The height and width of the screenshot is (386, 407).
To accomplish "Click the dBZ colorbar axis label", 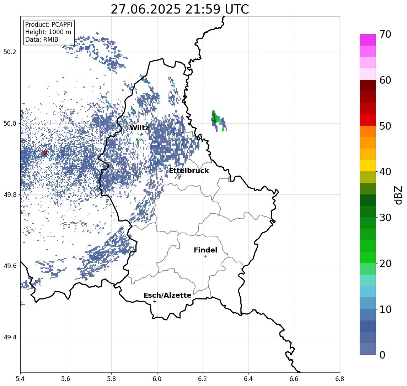I will [x=398, y=195].
